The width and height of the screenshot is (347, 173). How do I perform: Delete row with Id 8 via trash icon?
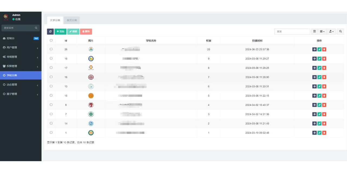pos(324,105)
